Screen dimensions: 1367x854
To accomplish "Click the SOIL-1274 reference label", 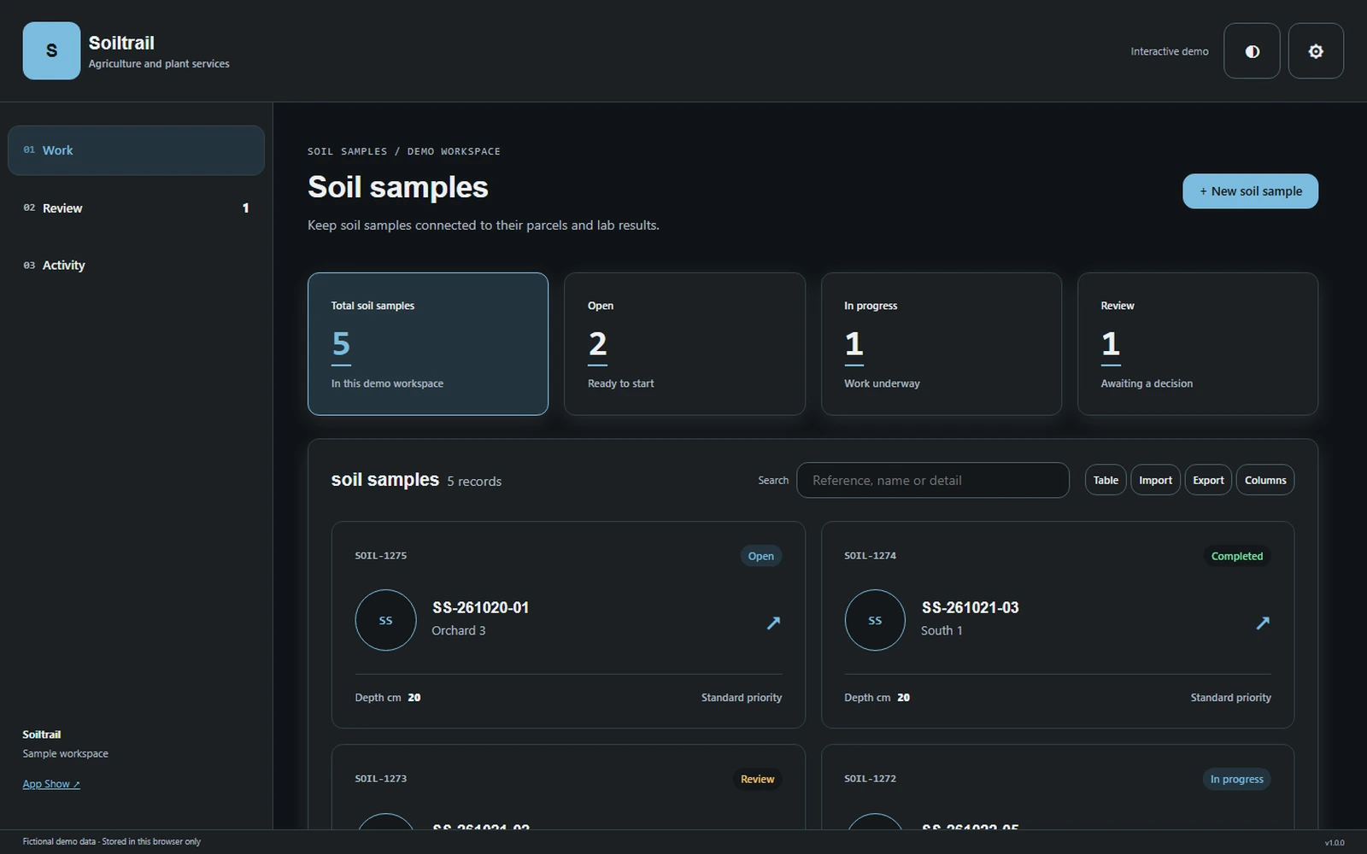I will click(x=870, y=555).
